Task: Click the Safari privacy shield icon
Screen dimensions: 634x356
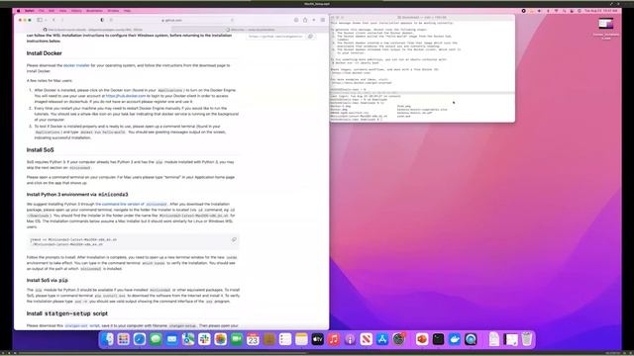Action: coord(102,20)
